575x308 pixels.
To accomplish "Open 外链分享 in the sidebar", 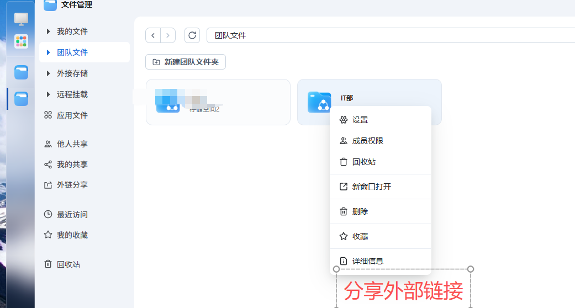I will pyautogui.click(x=72, y=185).
